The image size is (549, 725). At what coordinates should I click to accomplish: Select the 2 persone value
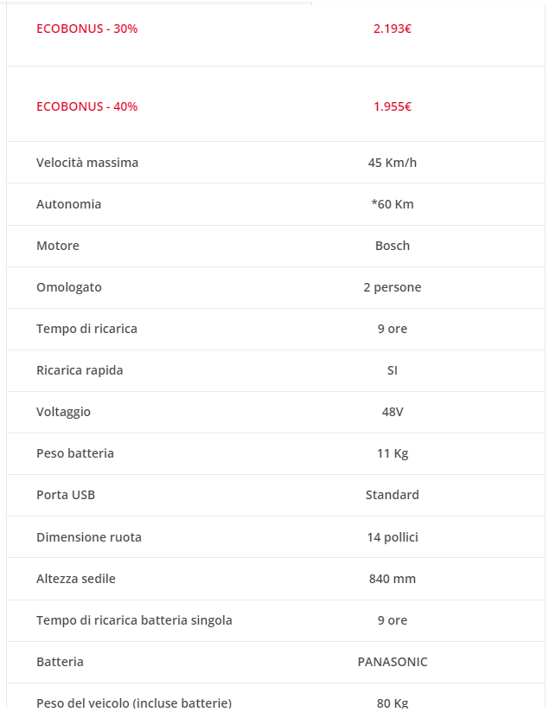click(x=392, y=287)
